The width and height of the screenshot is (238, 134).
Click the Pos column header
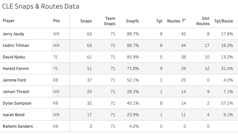pos(56,21)
